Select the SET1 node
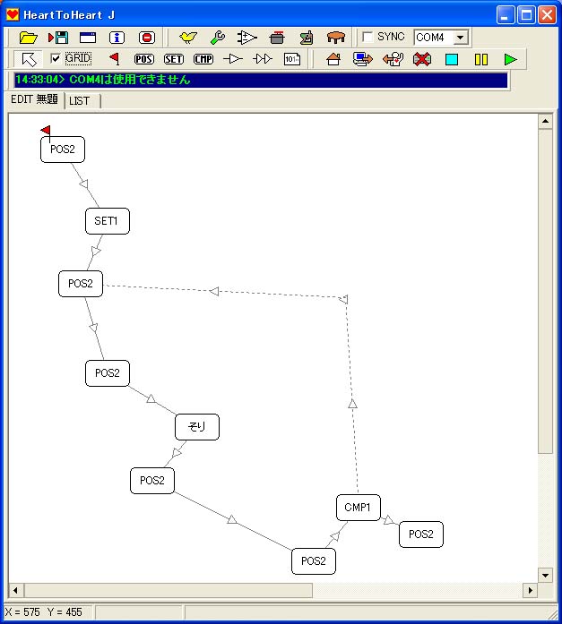 point(108,221)
